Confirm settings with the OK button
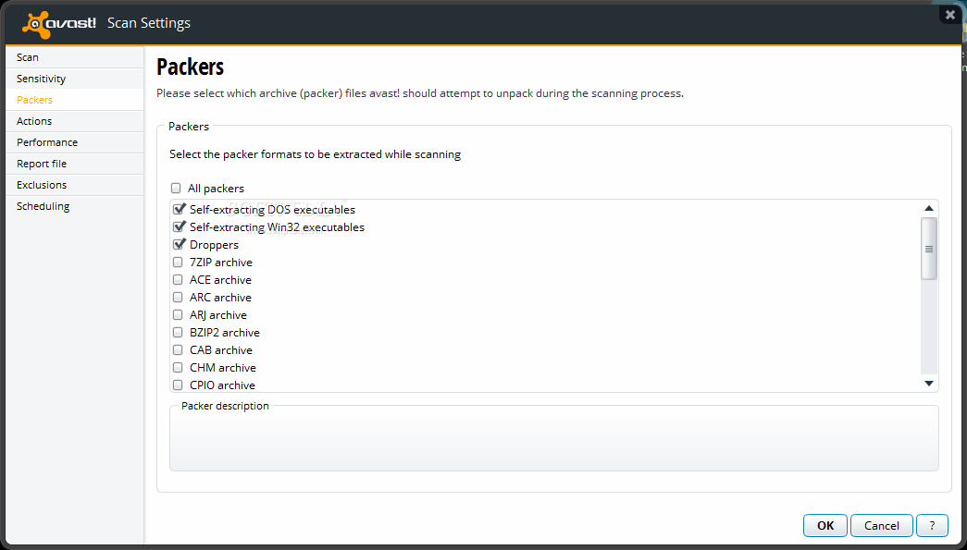The height and width of the screenshot is (550, 967). pos(825,525)
